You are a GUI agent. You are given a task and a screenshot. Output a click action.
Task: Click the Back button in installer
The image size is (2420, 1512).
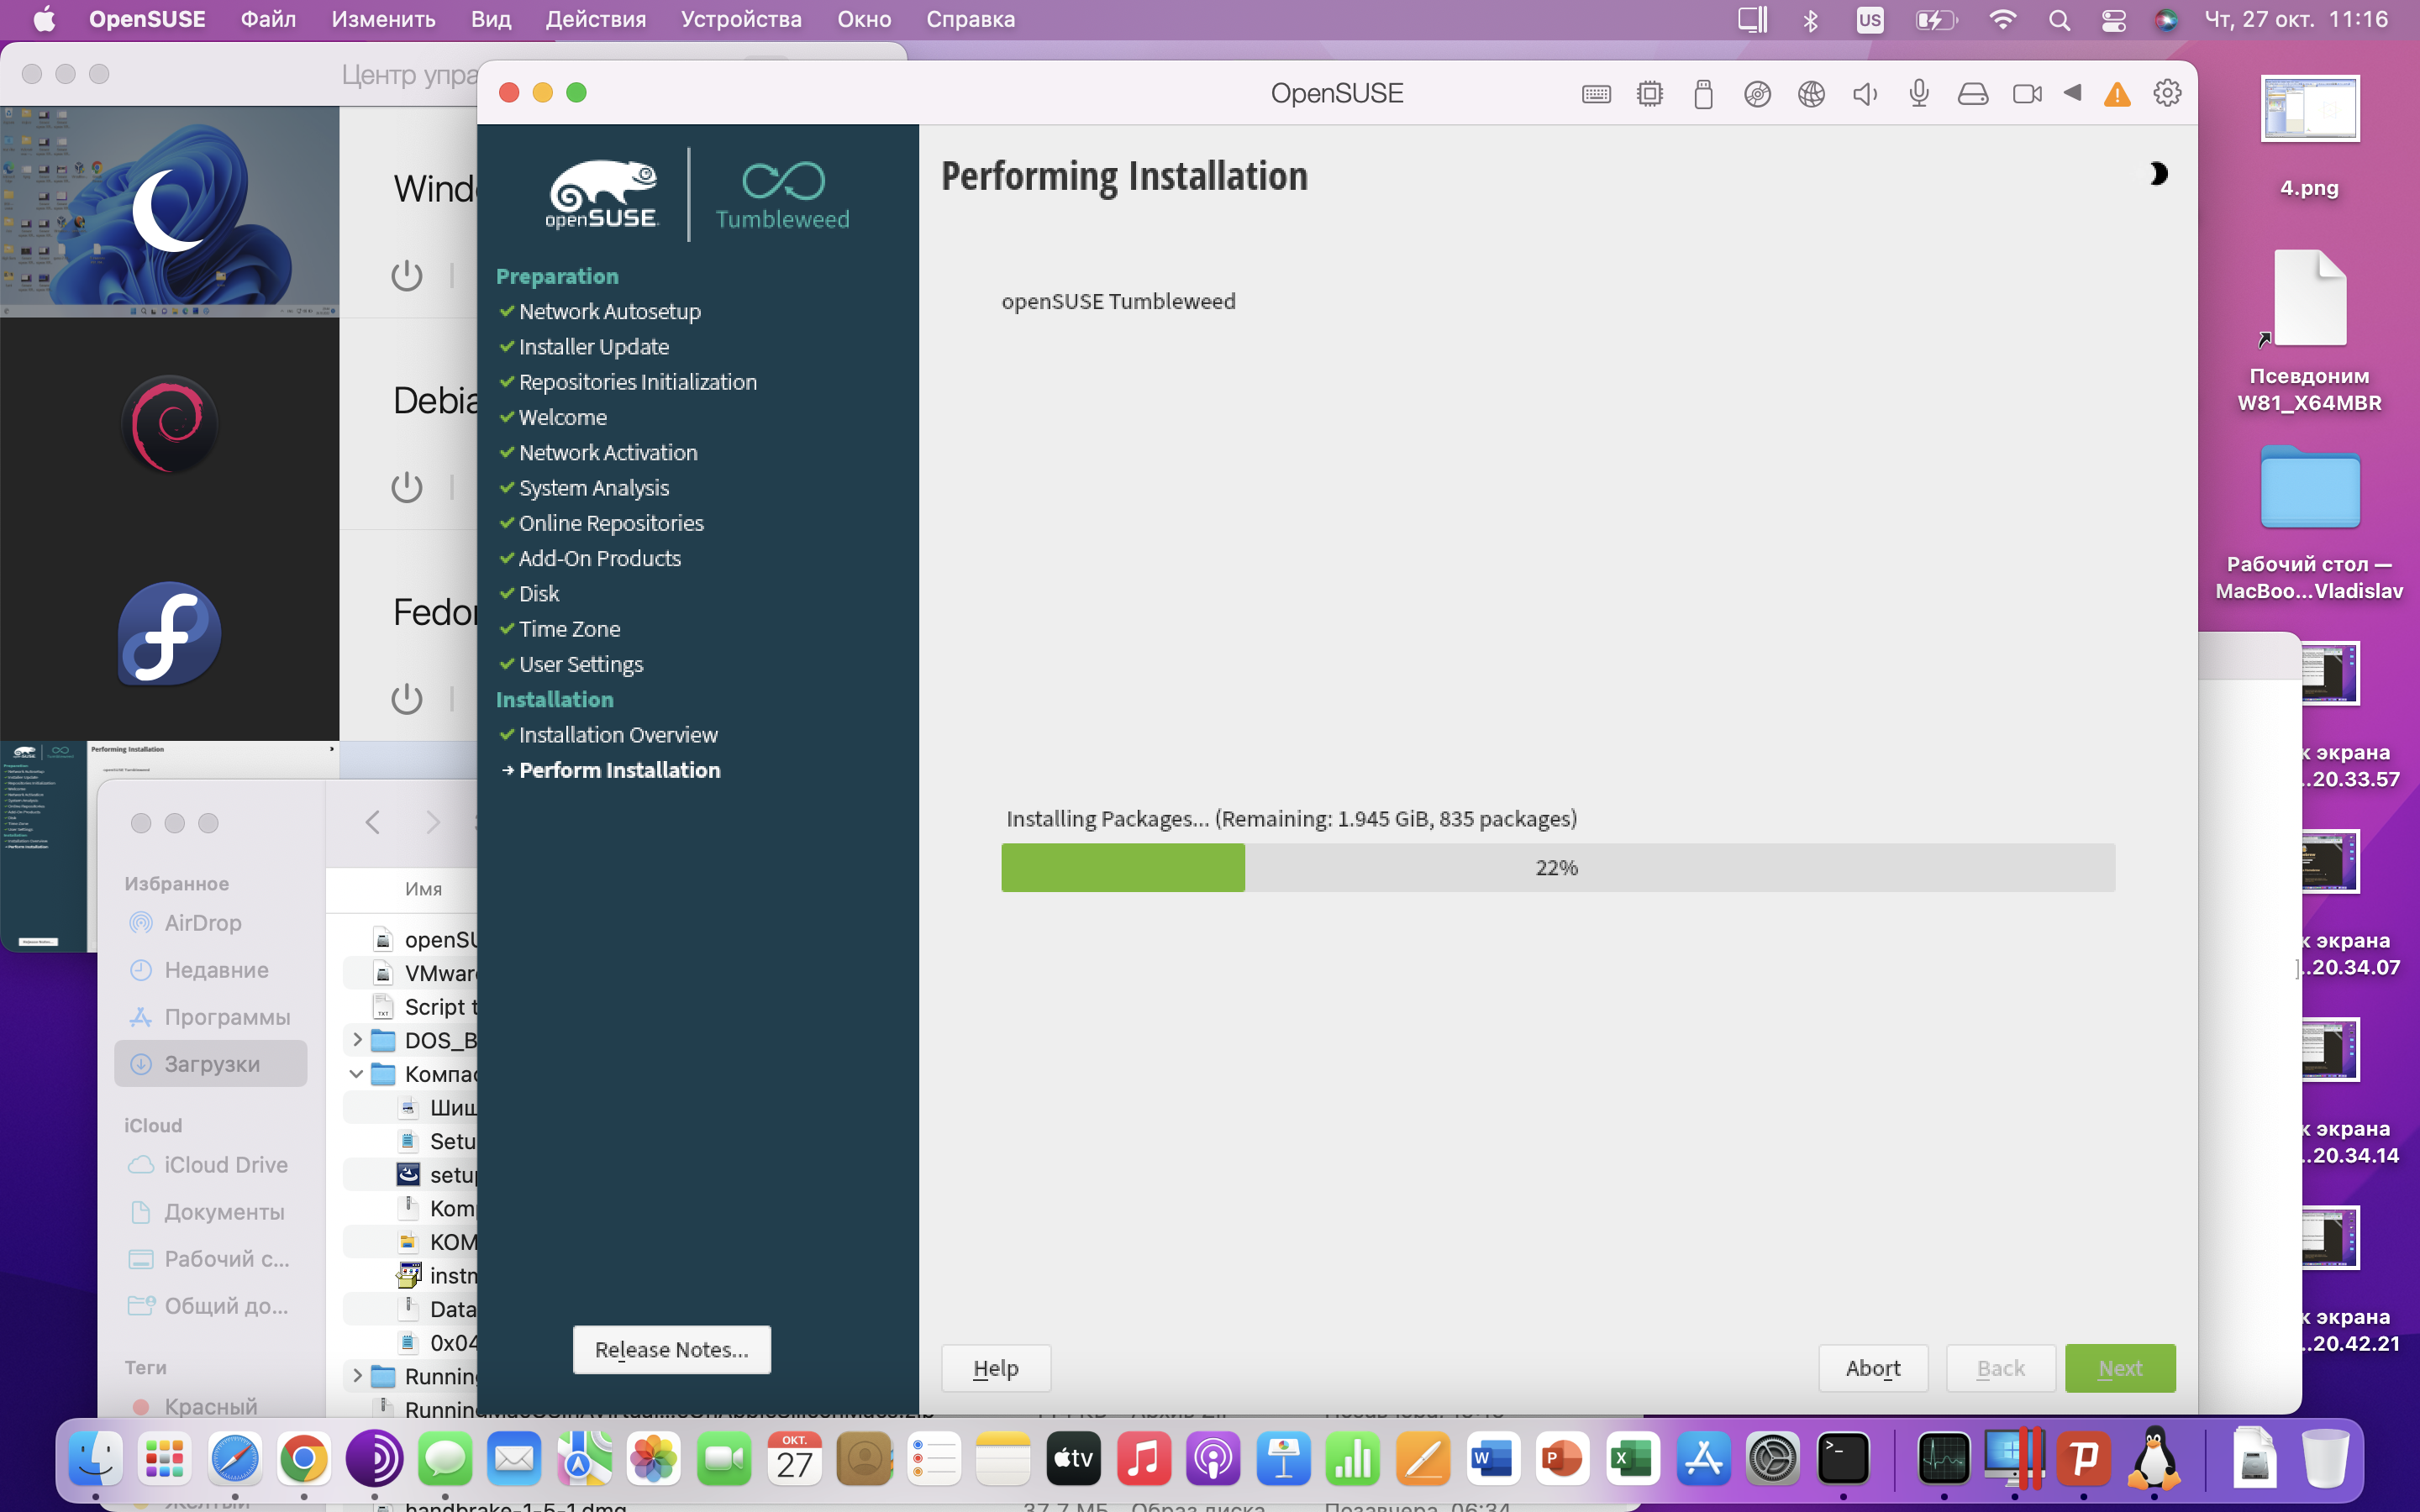(2001, 1368)
